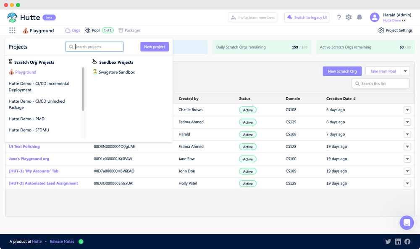Click Switch to legacy UI button
Screen dimensions: 420x249
click(307, 17)
